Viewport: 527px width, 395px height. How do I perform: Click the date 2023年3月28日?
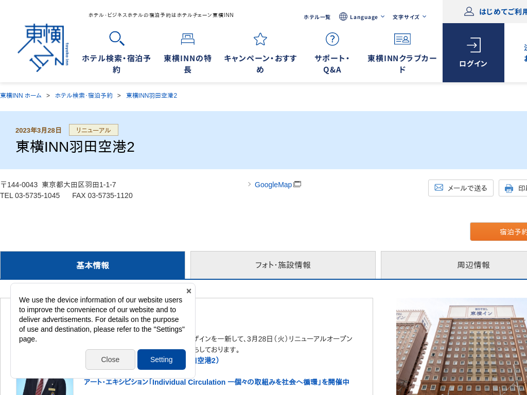point(38,130)
